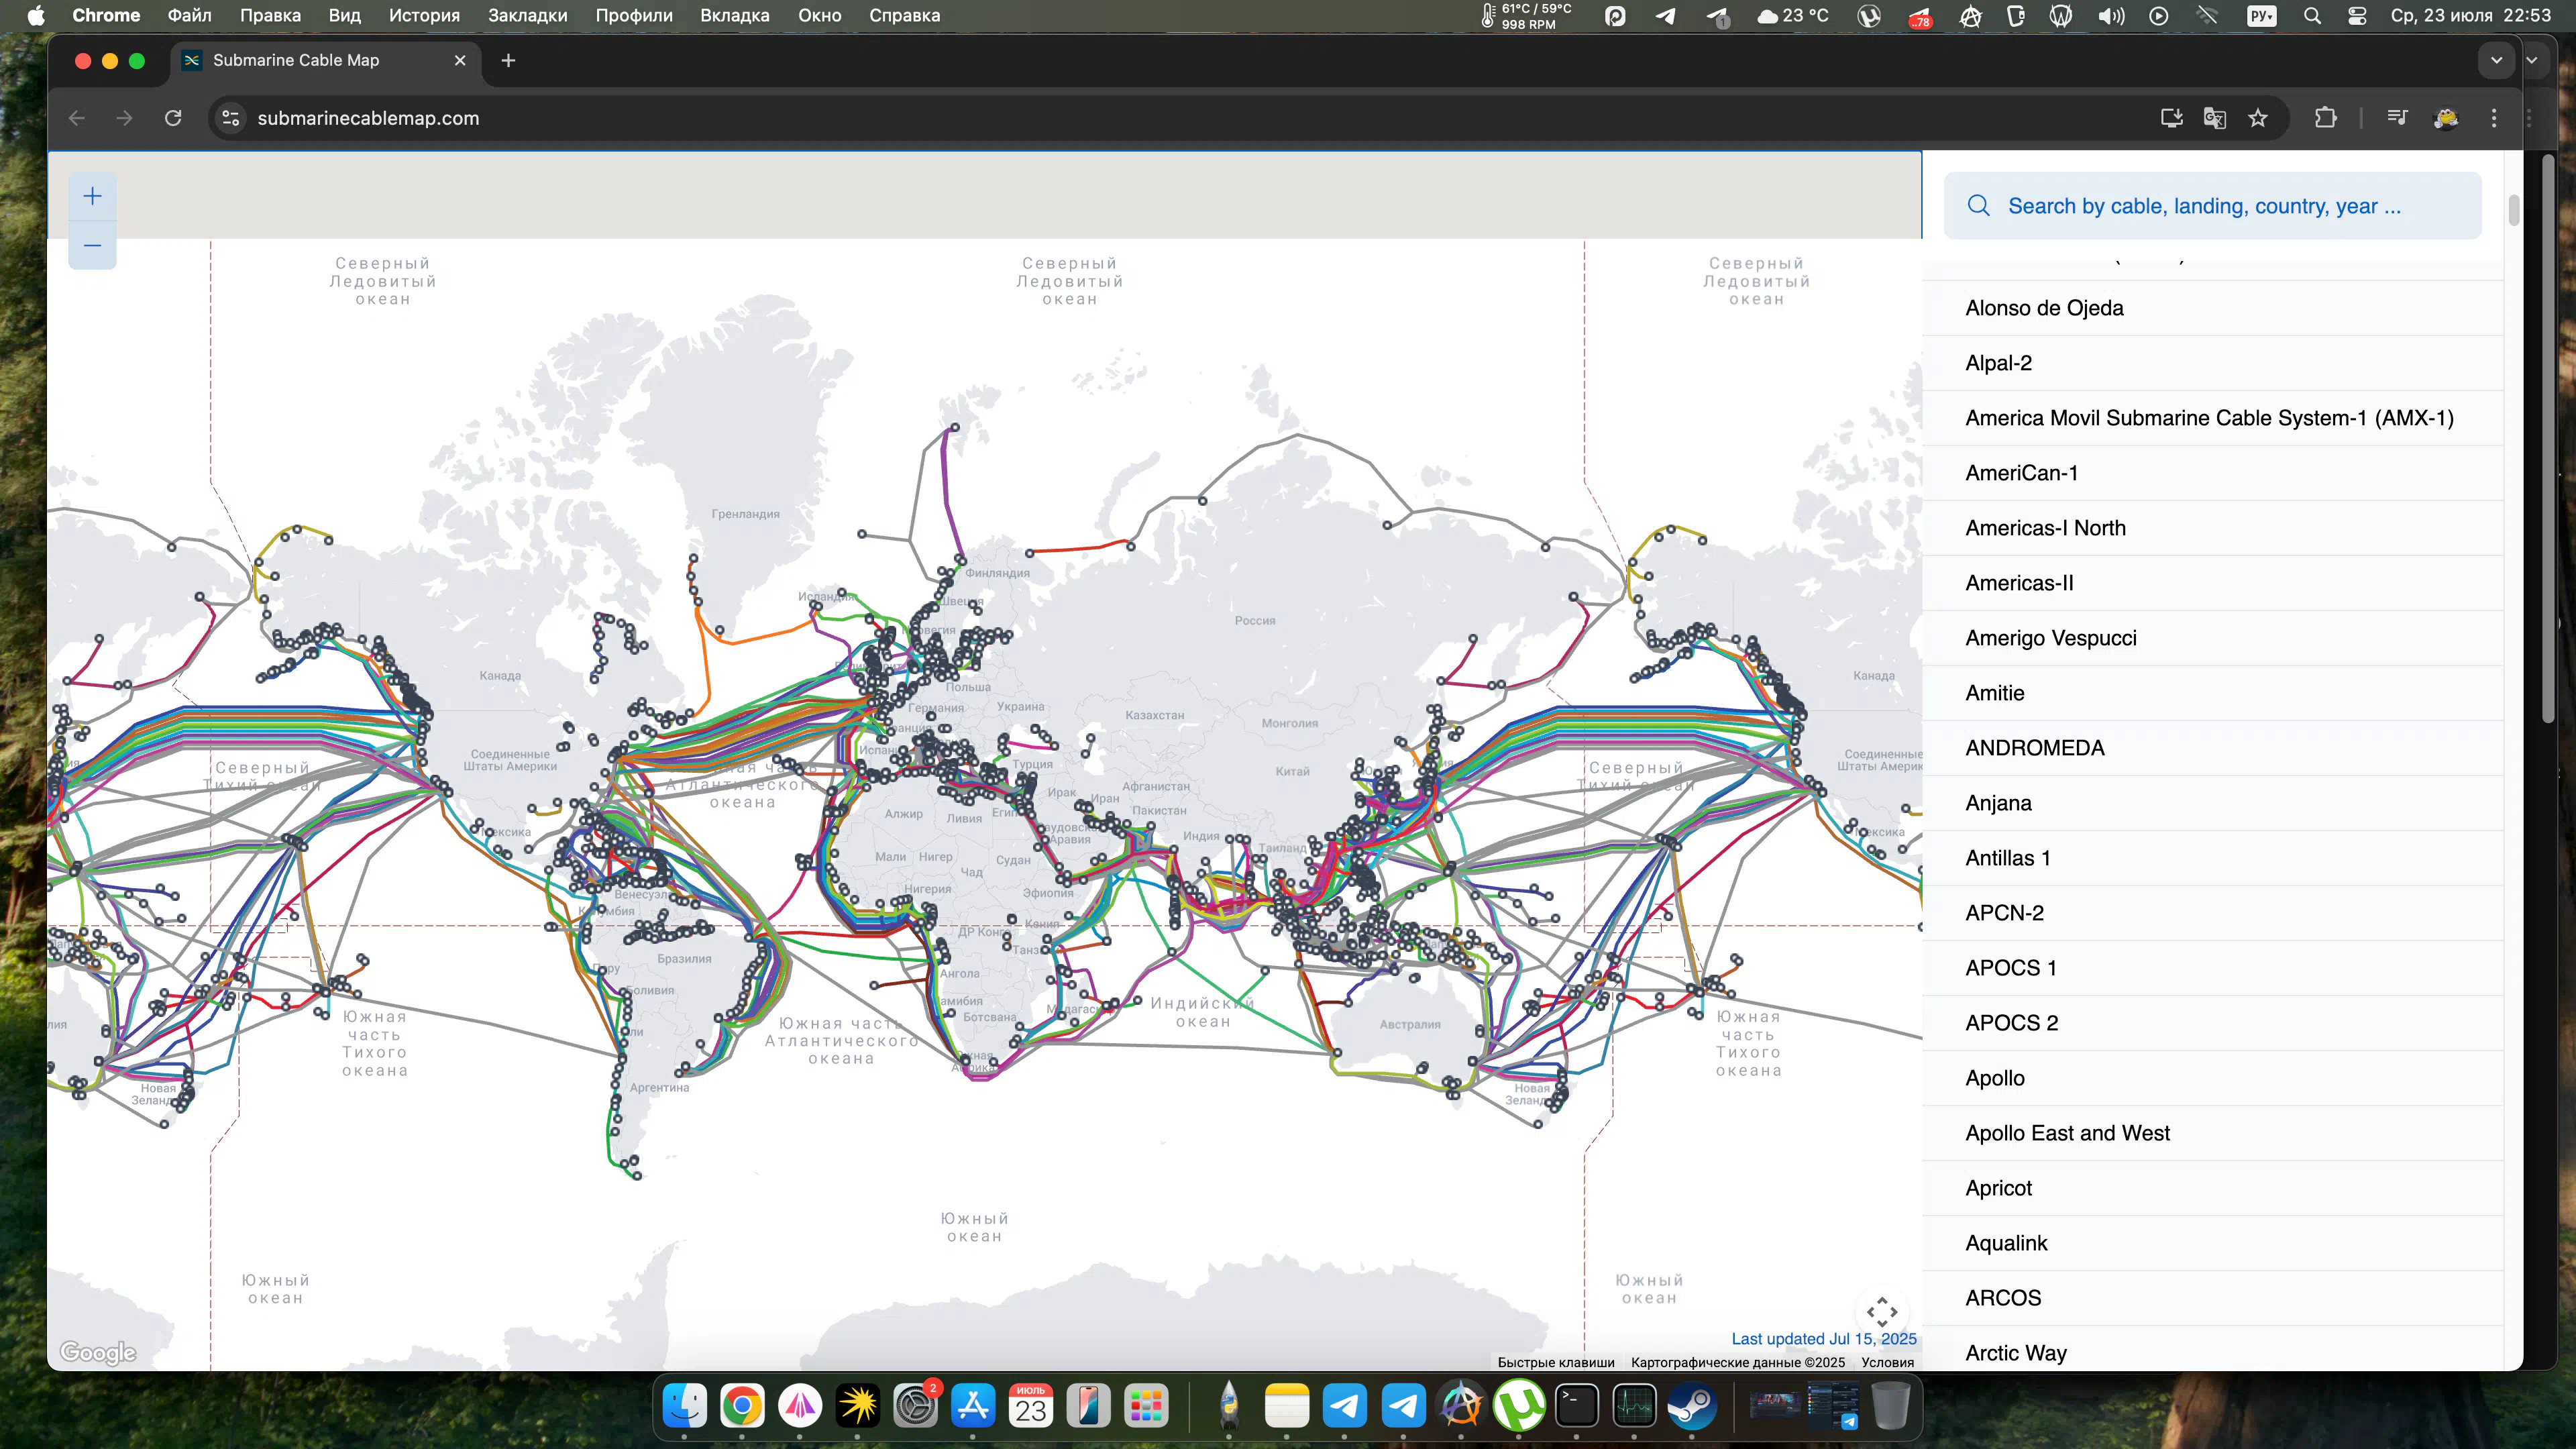The height and width of the screenshot is (1449, 2576).
Task: Open the Alpal-2 cable entry
Action: click(2212, 363)
